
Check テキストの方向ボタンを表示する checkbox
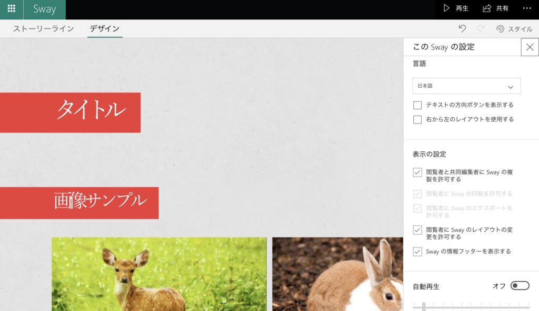tap(417, 105)
